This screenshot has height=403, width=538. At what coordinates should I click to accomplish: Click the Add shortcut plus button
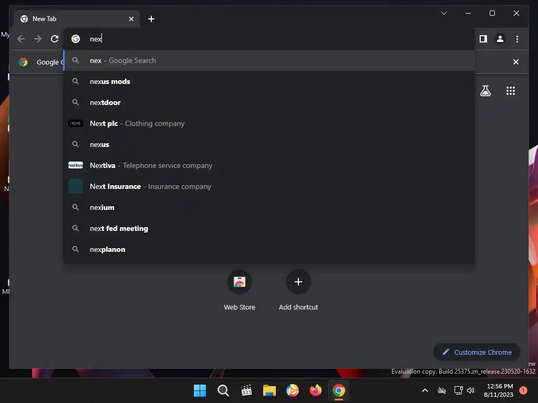click(x=298, y=282)
